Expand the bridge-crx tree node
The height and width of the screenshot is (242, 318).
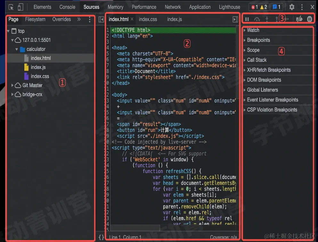coord(12,95)
